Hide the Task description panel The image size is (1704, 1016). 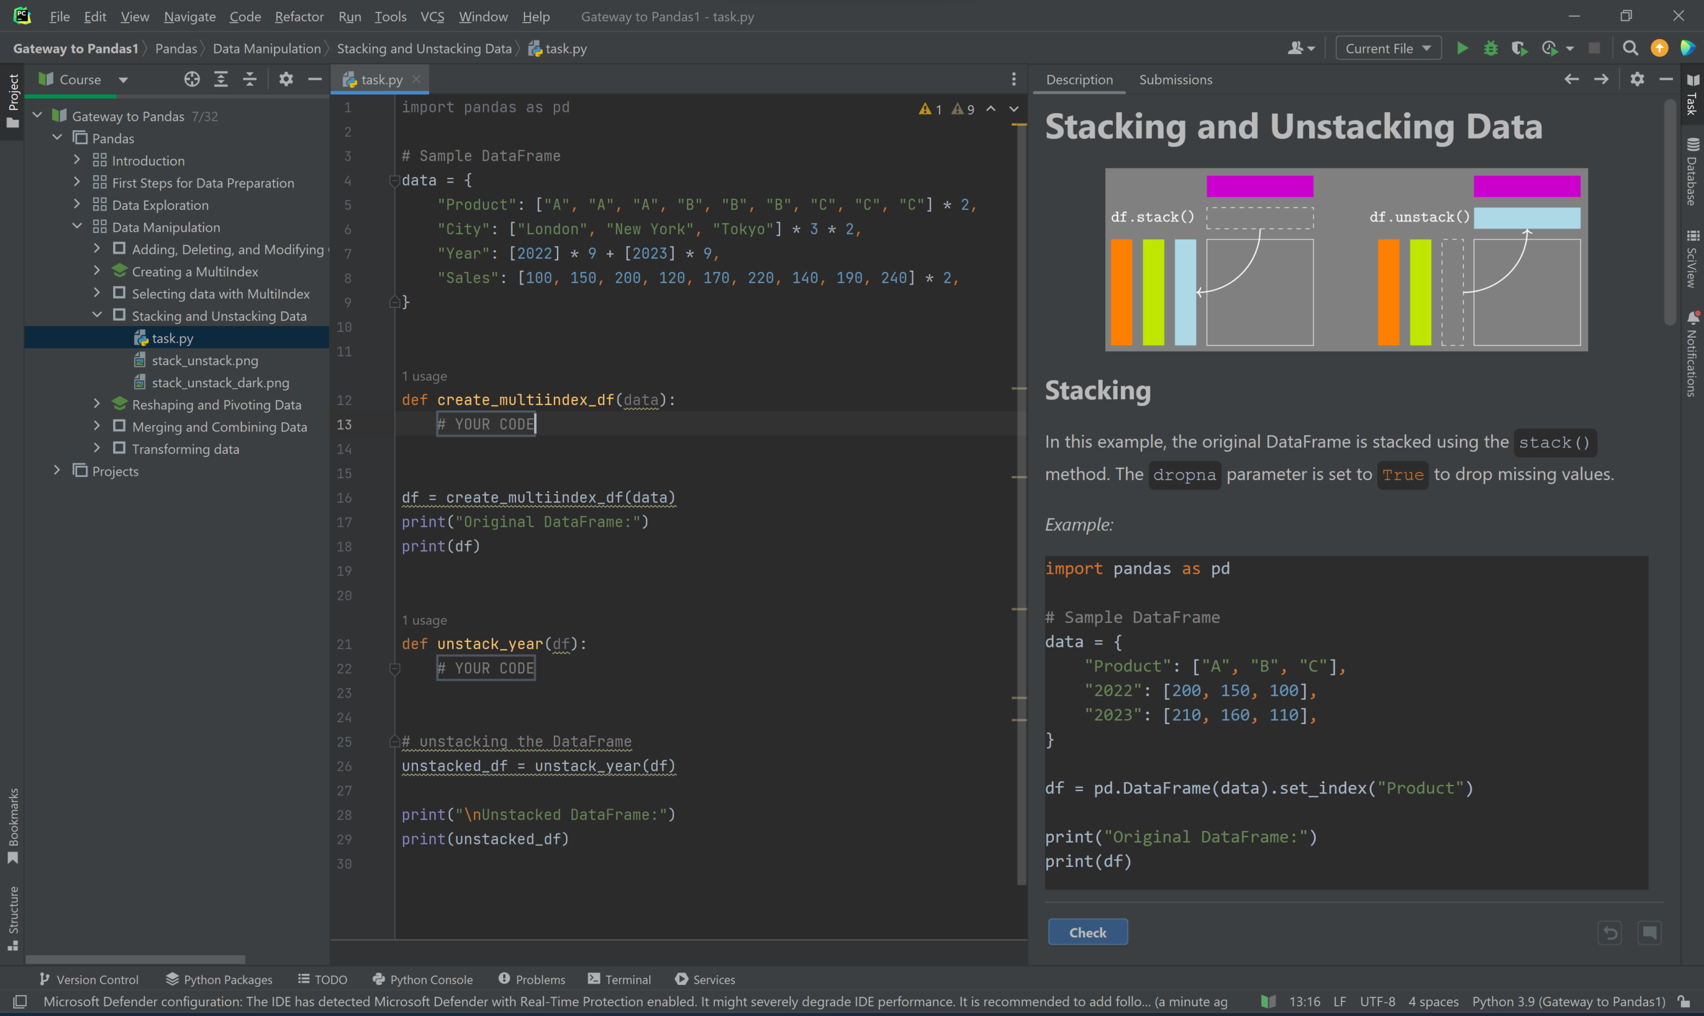(x=1666, y=80)
